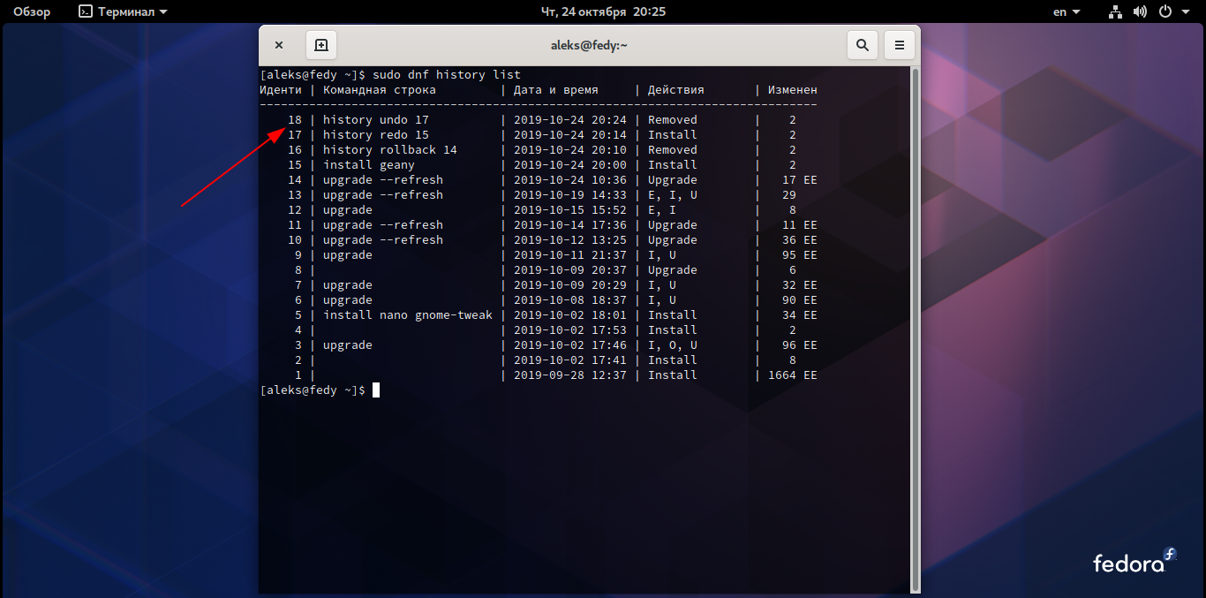The width and height of the screenshot is (1206, 598).
Task: Open a new terminal tab
Action: pyautogui.click(x=320, y=44)
